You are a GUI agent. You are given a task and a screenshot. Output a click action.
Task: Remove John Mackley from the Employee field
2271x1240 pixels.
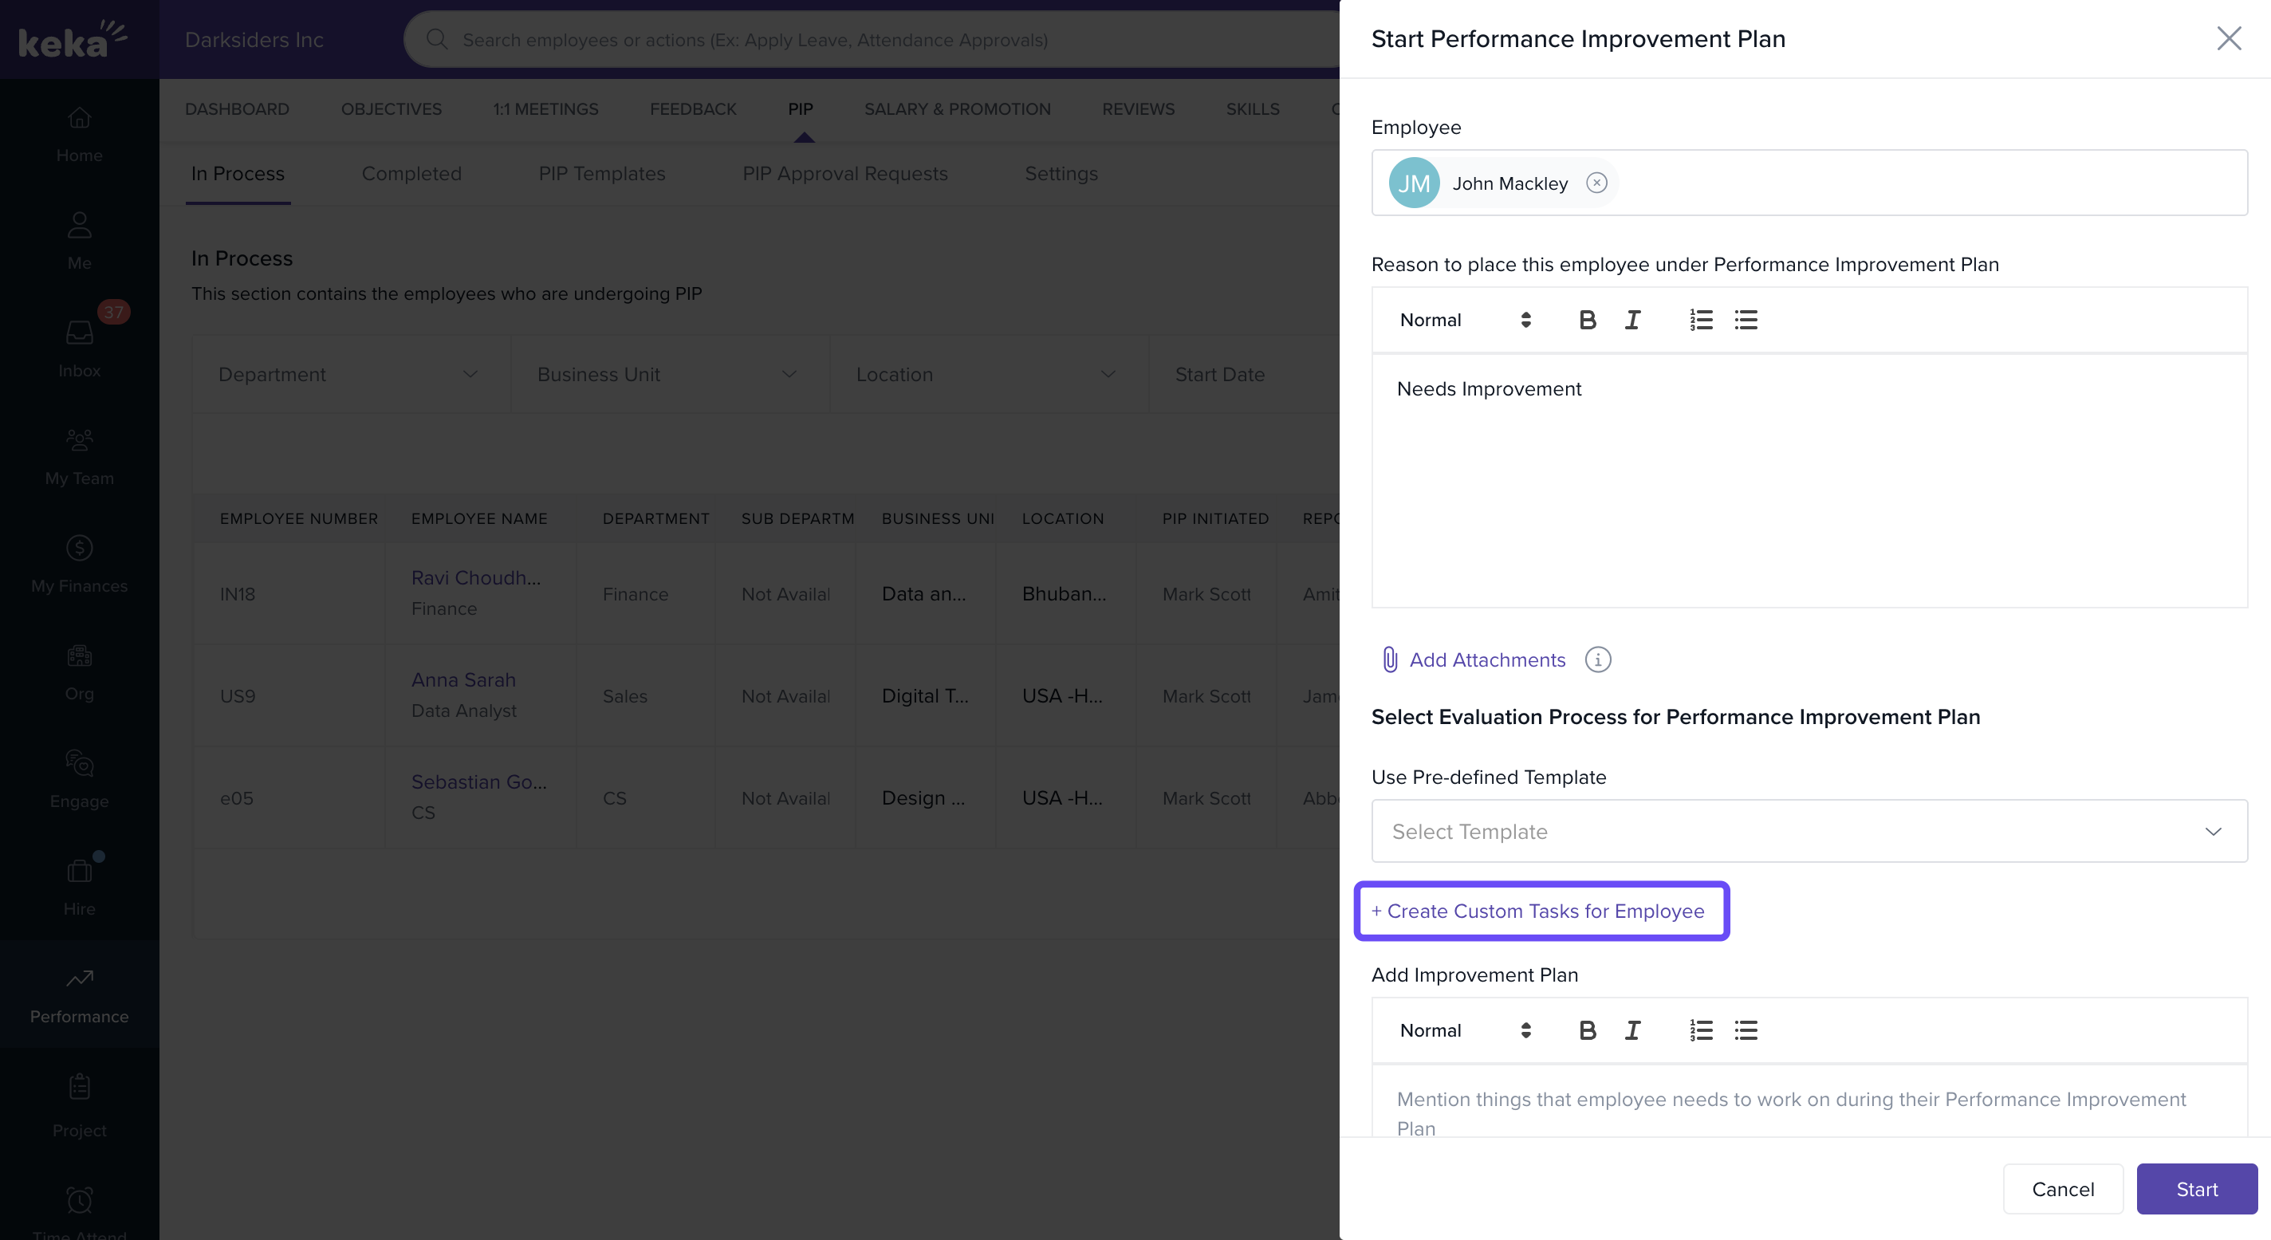[1596, 183]
